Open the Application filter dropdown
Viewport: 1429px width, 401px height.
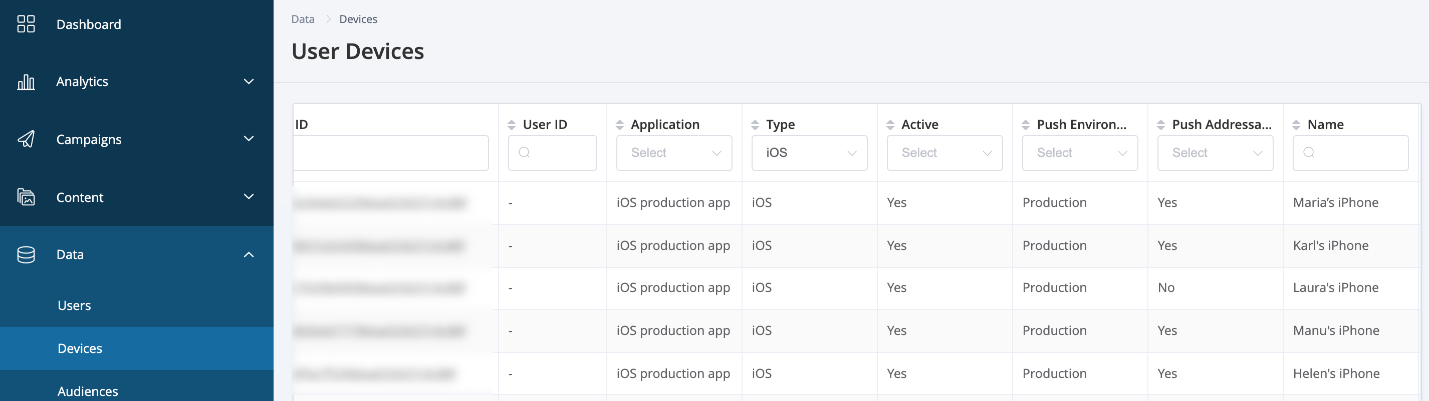pyautogui.click(x=674, y=153)
